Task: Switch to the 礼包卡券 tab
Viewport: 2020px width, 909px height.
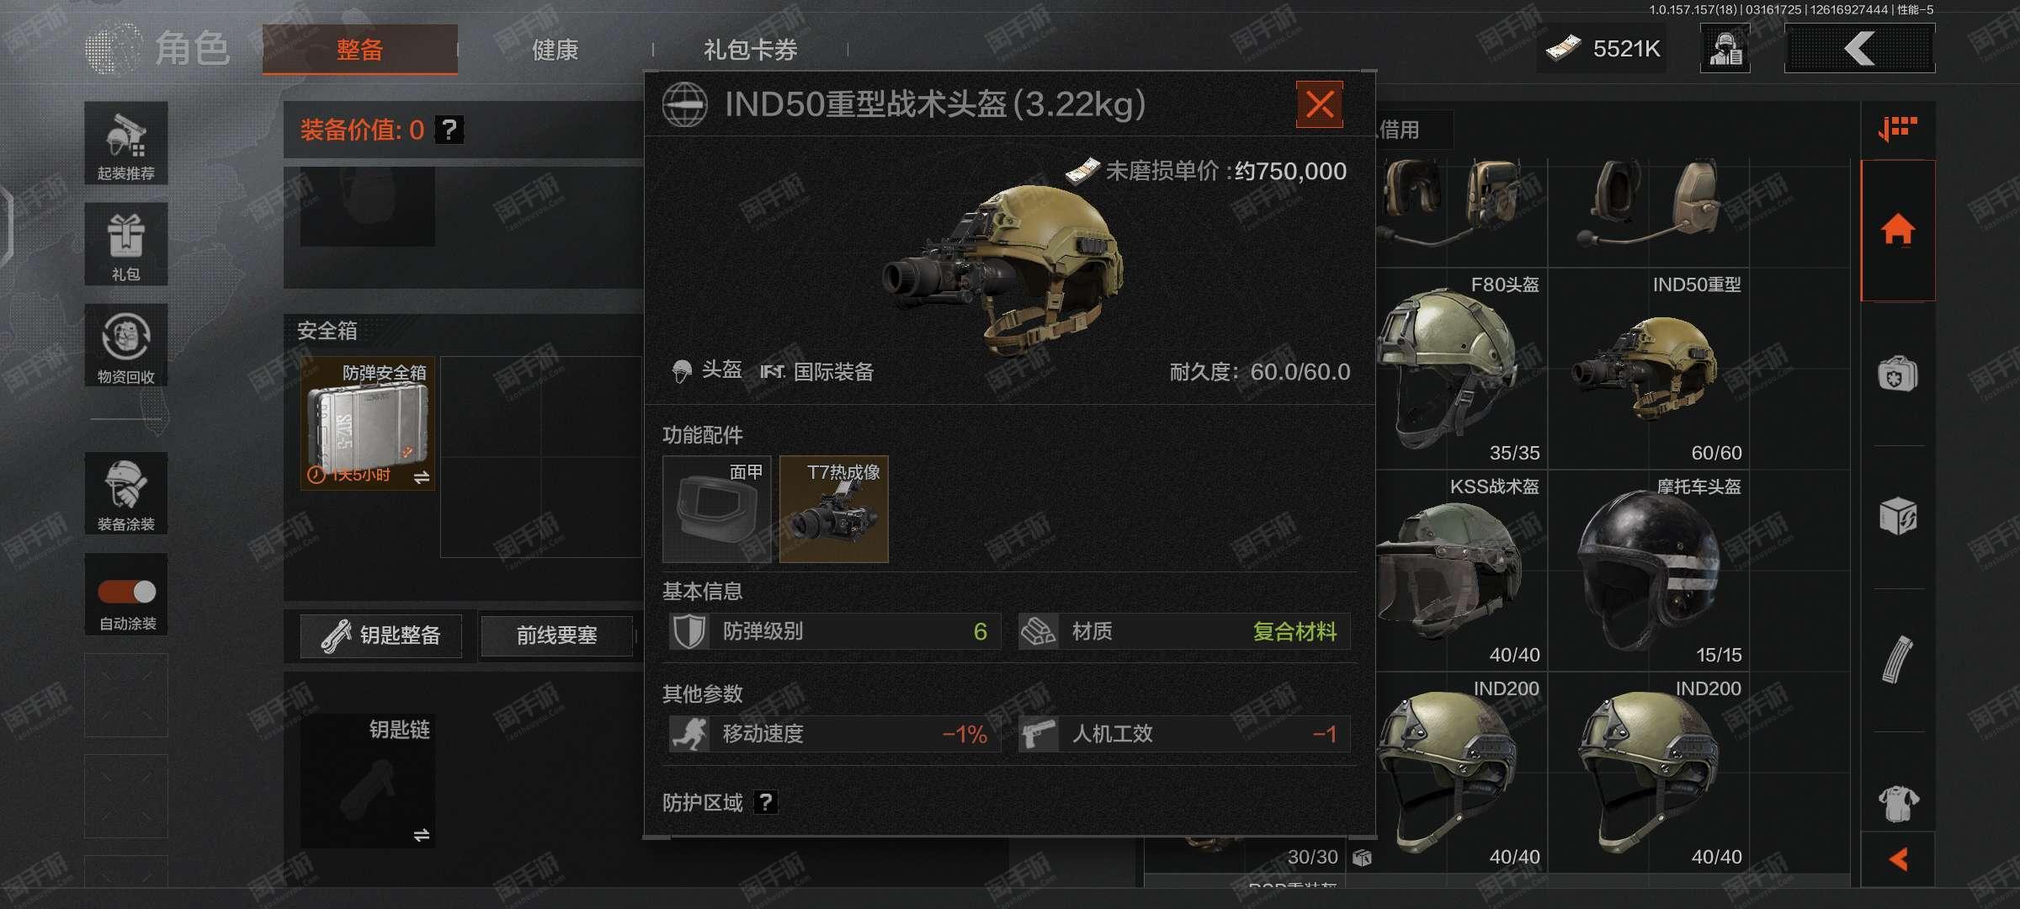Action: (750, 50)
